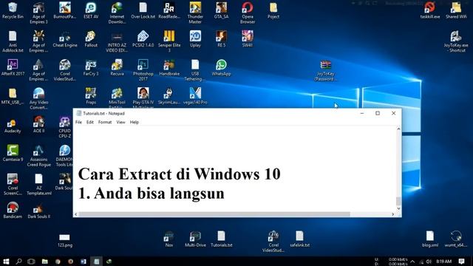Launch PCSX2 1.4.0 shortcut
The image size is (473, 266).
tap(143, 39)
